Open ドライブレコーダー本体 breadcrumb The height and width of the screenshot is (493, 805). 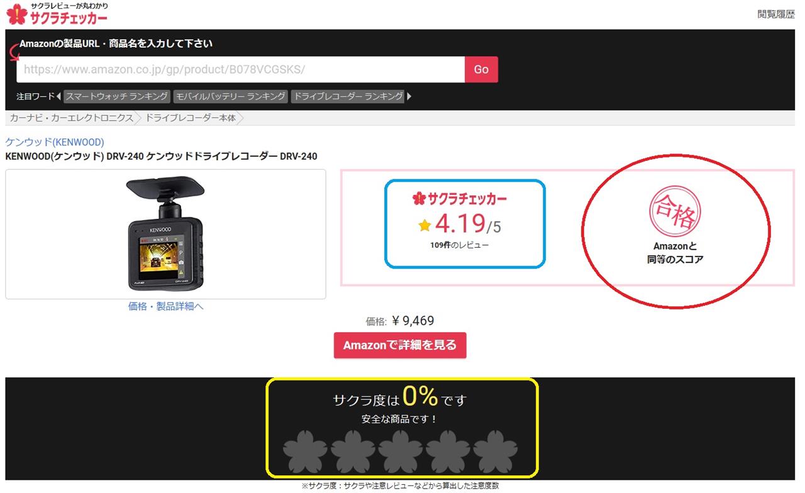(191, 118)
